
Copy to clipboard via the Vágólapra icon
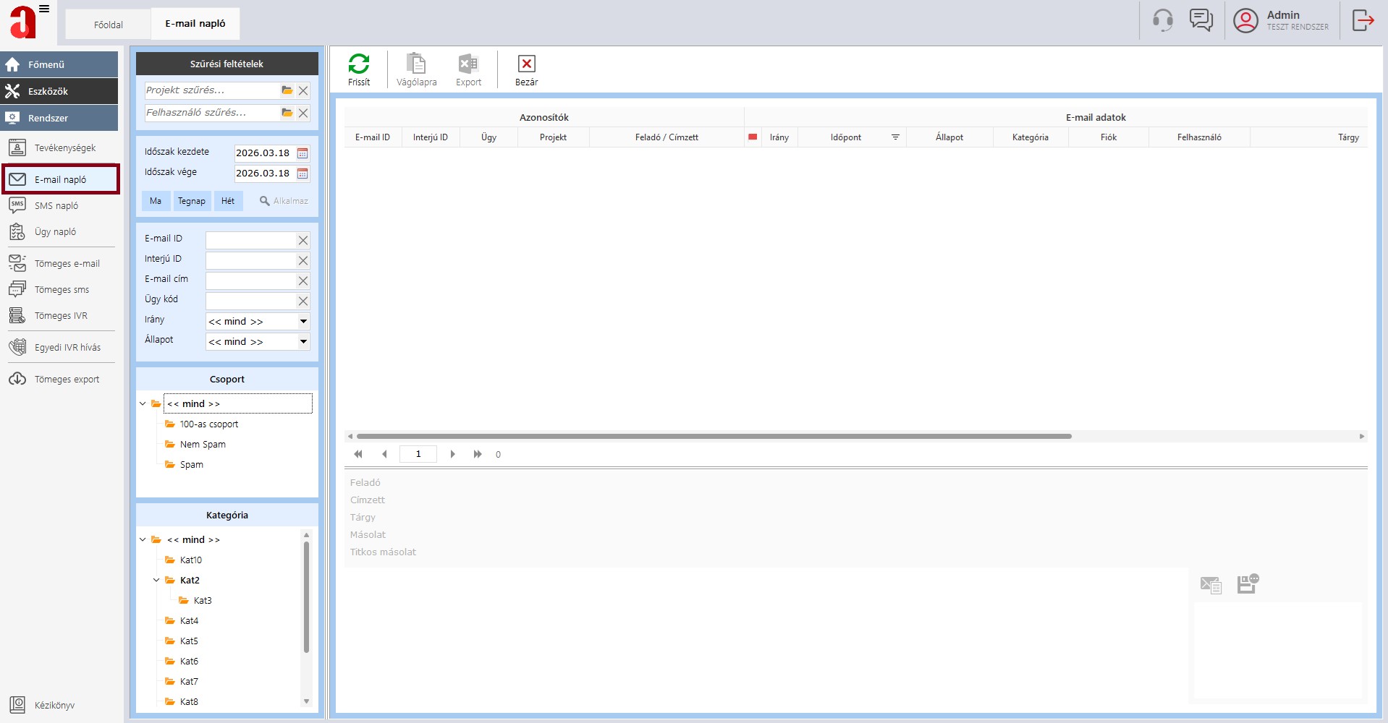(416, 64)
